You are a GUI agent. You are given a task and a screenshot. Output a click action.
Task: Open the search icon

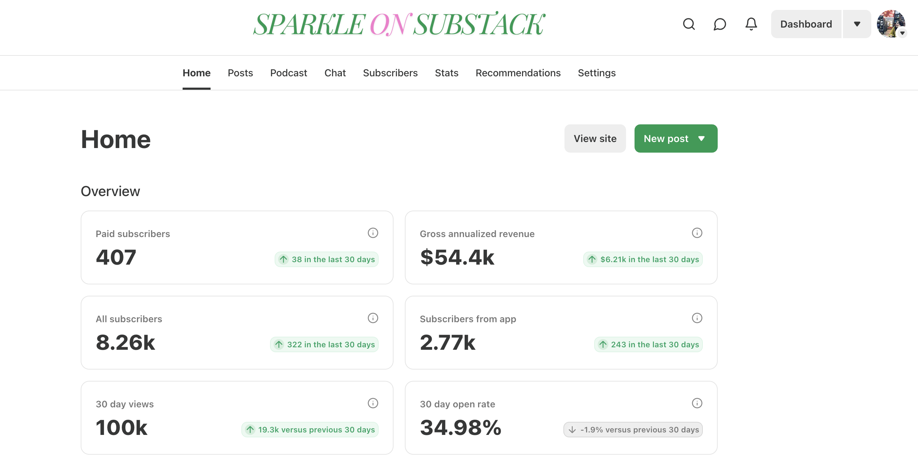(689, 24)
